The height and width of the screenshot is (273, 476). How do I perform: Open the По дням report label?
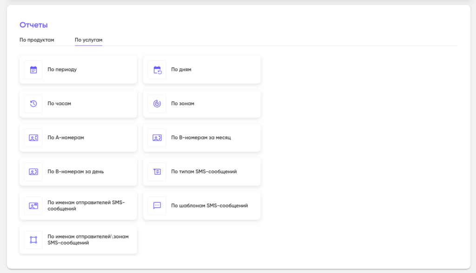[181, 70]
